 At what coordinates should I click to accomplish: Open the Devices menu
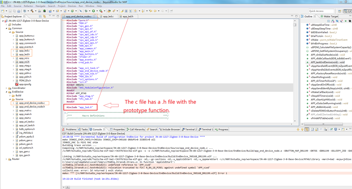(x=72, y=6)
